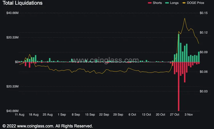The height and width of the screenshot is (129, 214).
Task: Click the coinglass.com copyright footer text
Action: click(47, 126)
